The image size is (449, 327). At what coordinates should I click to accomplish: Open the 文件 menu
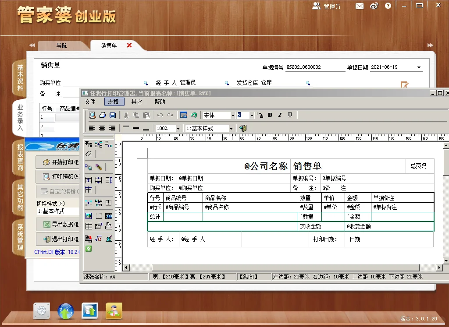(x=90, y=102)
